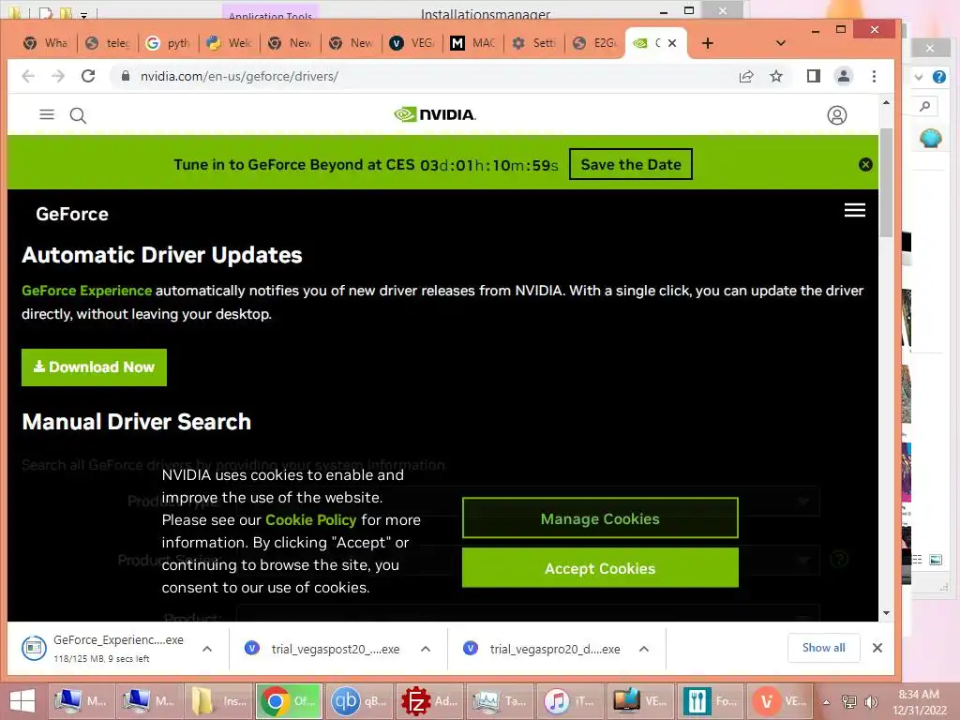Open the GeForce Experience link
Screen dimensions: 960x720
click(86, 291)
